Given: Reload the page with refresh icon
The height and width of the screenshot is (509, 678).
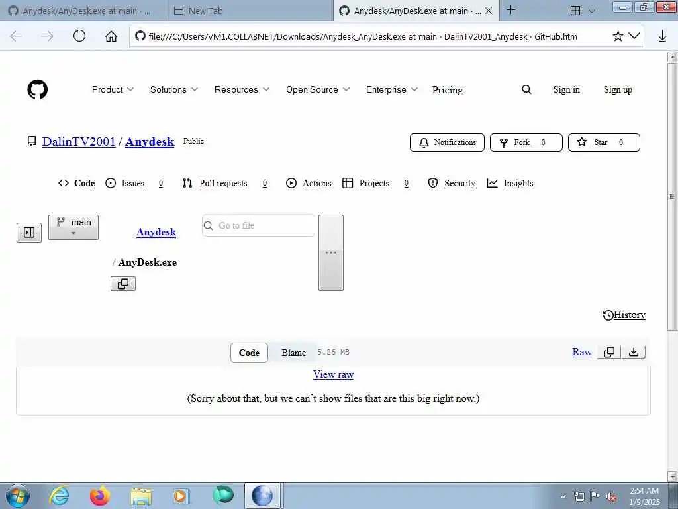Looking at the screenshot, I should tap(79, 36).
